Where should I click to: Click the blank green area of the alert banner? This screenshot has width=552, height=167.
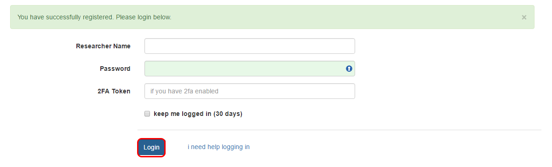(x=345, y=17)
